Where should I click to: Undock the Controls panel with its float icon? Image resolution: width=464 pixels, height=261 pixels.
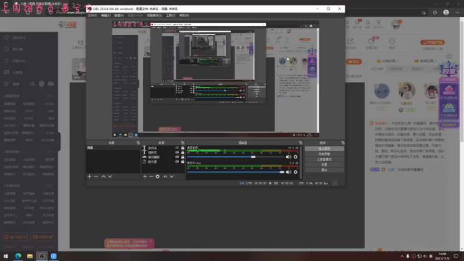343,143
